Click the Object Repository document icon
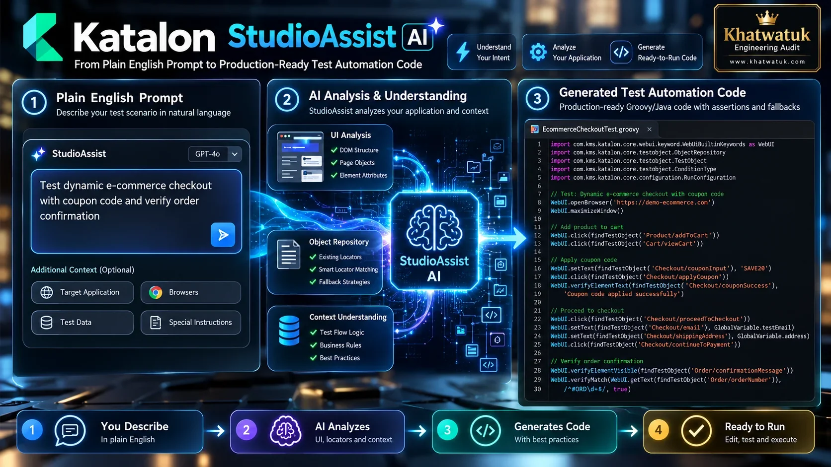 [288, 254]
